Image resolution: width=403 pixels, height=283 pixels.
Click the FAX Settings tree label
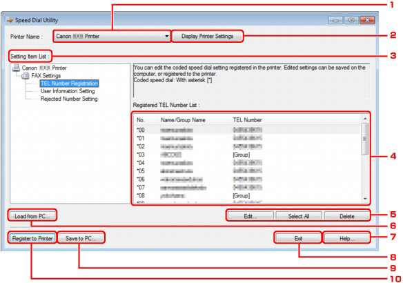coord(46,75)
